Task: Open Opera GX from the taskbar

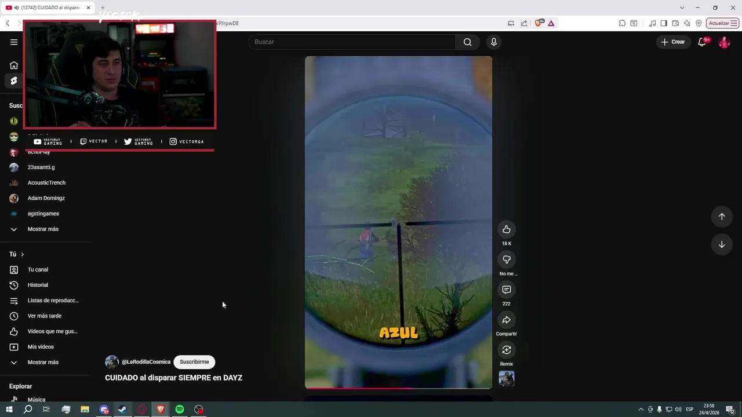Action: [x=141, y=409]
